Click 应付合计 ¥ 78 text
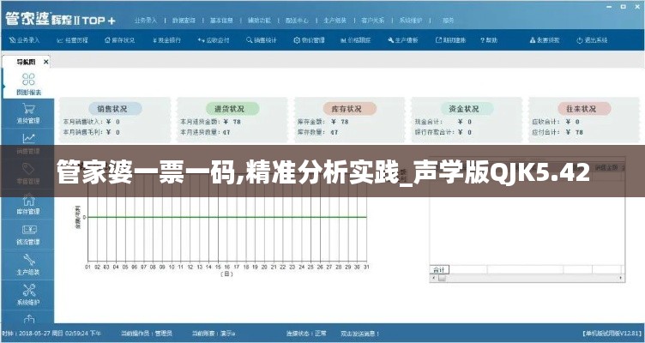This screenshot has height=343, width=645. pos(558,132)
